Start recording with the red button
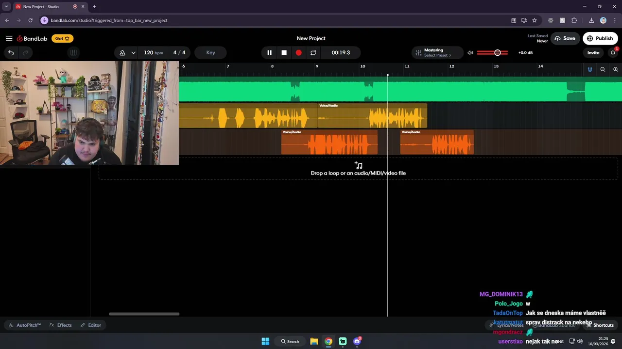Viewport: 622px width, 349px height. [x=298, y=52]
